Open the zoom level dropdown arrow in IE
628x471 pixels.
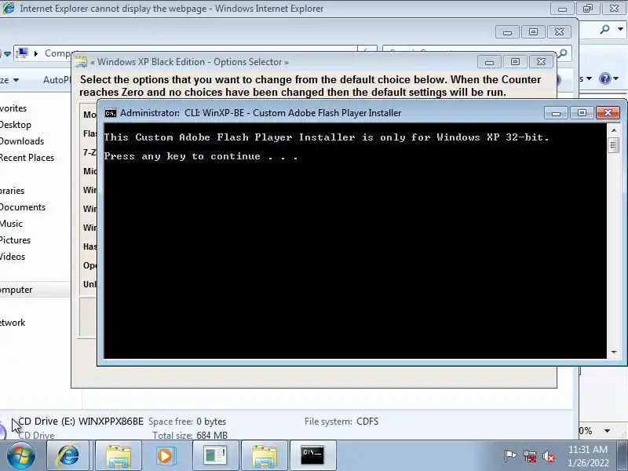607,431
